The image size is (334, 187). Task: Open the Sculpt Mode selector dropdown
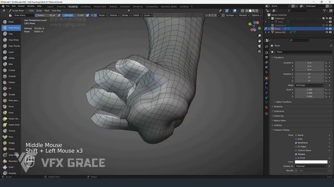tap(18, 10)
